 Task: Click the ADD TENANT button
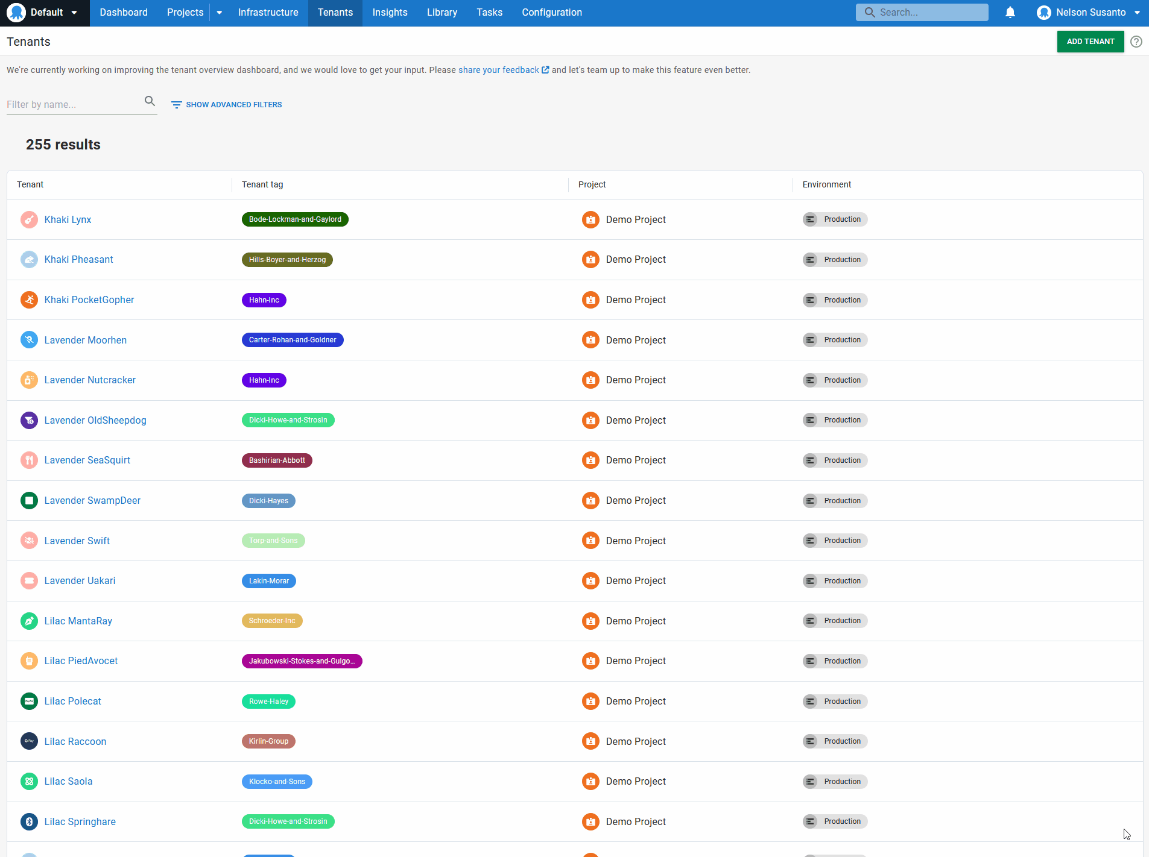pos(1090,42)
